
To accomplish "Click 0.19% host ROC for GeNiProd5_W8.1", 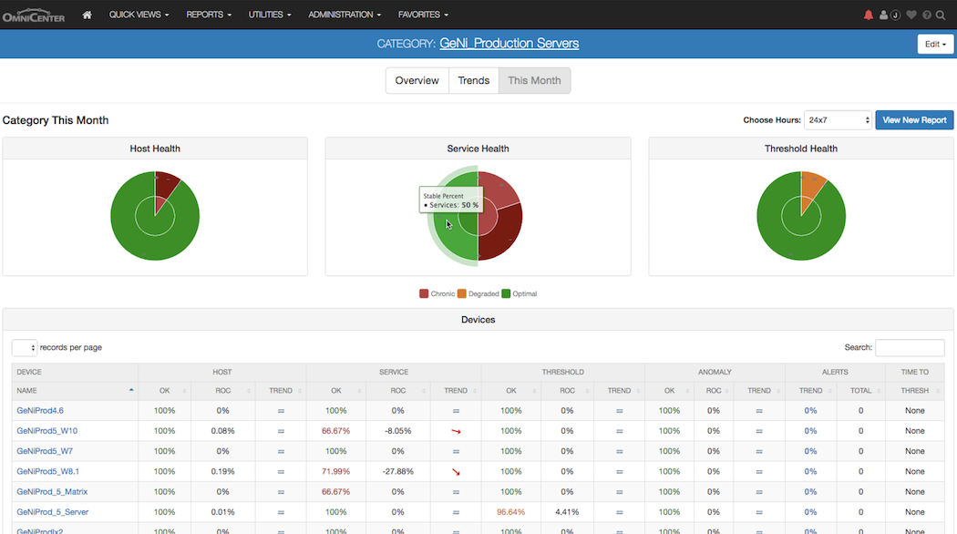I will tap(222, 471).
